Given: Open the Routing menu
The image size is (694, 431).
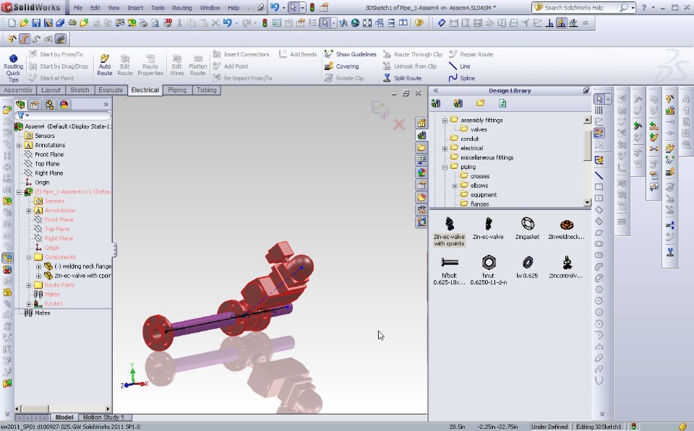Looking at the screenshot, I should 182,7.
